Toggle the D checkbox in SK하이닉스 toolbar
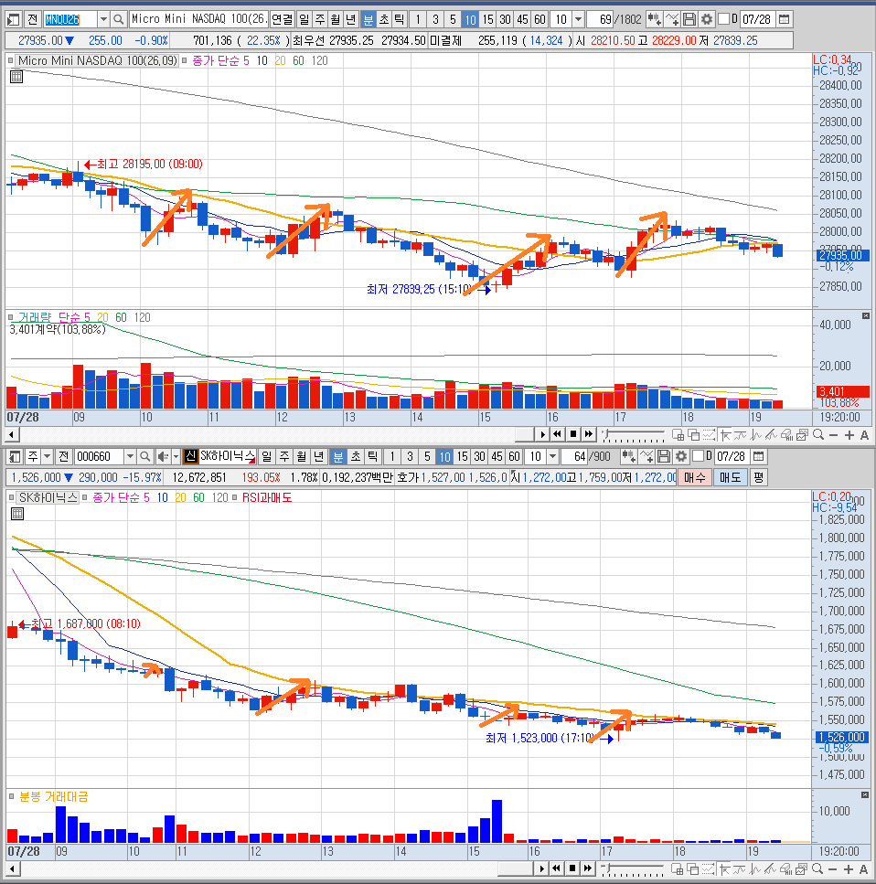Viewport: 876px width, 884px height. 699,455
